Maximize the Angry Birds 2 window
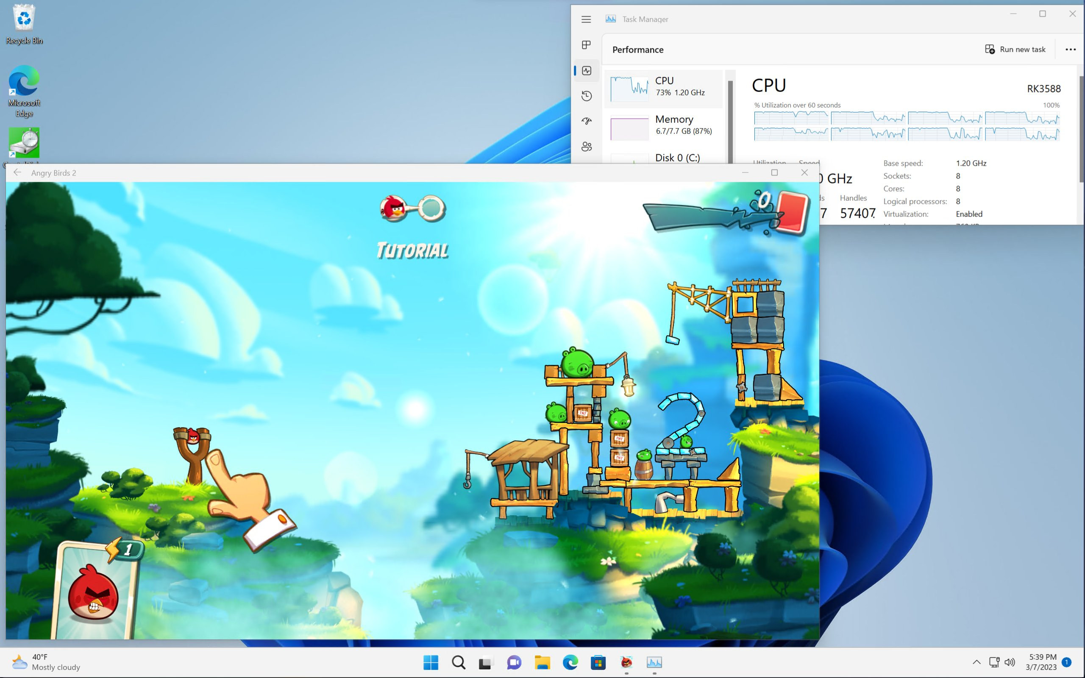Screen dimensions: 1085x678 774,172
